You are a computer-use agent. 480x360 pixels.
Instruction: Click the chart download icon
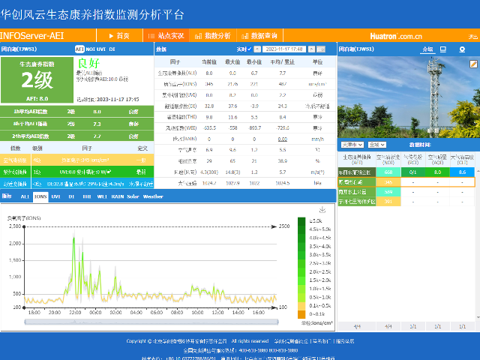pos(322,209)
